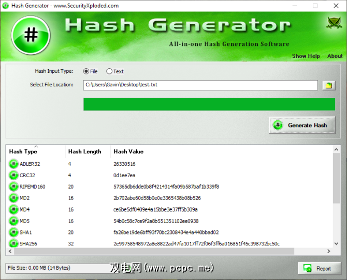The width and height of the screenshot is (347, 280).
Task: Minimize the Hash Generator window
Action: [295, 6]
